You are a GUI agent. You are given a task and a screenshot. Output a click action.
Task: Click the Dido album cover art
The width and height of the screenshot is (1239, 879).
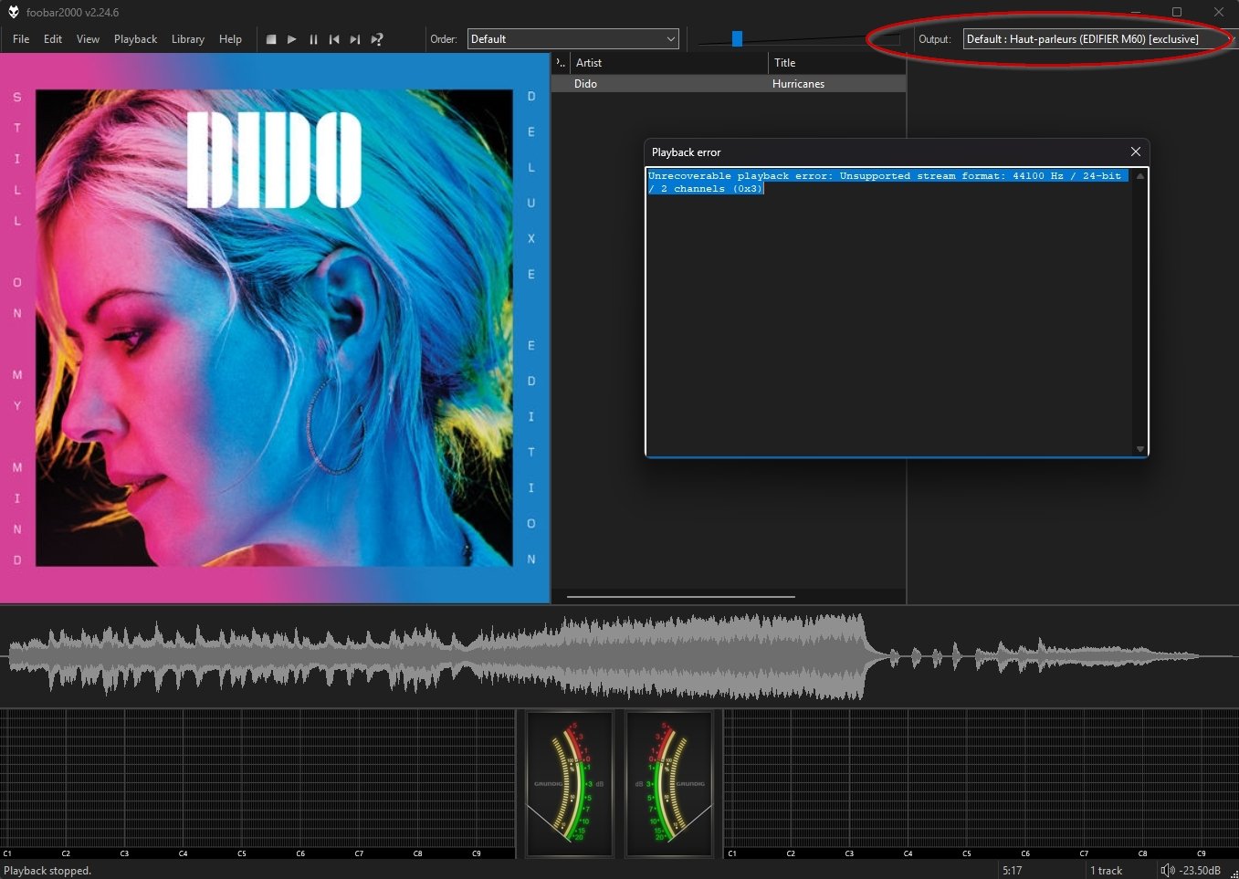click(274, 328)
